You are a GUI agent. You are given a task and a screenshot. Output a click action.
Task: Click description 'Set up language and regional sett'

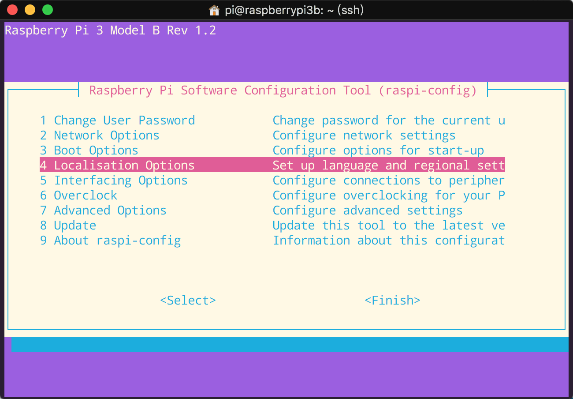389,166
